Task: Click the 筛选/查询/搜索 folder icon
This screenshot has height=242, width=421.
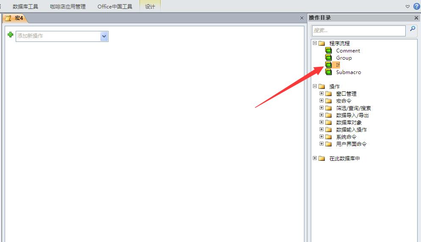Action: click(x=329, y=108)
